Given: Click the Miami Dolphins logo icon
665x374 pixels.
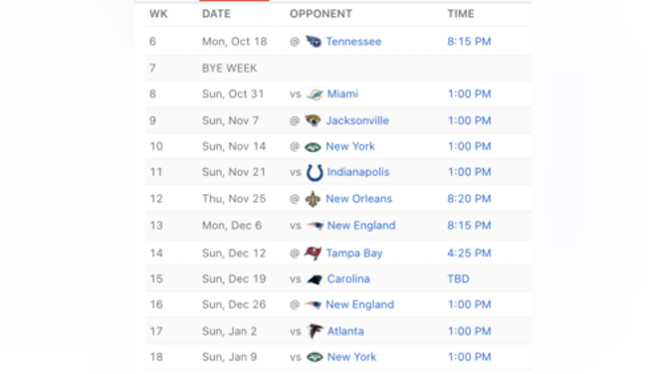Looking at the screenshot, I should coord(315,94).
